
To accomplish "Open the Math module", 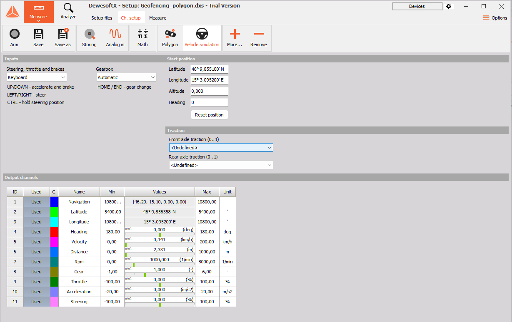I will tap(142, 38).
